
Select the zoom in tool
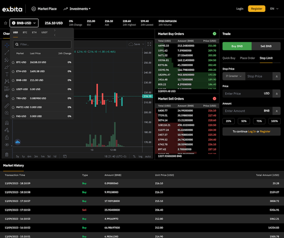(7, 113)
